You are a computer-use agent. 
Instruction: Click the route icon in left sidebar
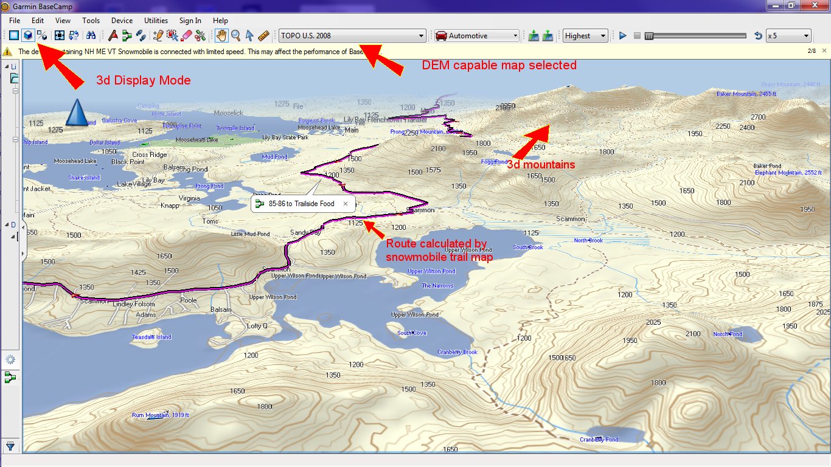10,378
